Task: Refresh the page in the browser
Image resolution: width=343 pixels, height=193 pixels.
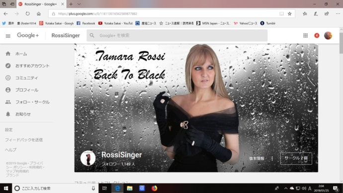Action: 27,14
